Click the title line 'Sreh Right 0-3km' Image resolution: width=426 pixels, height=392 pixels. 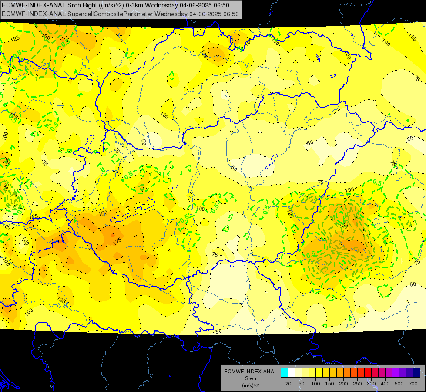click(x=115, y=5)
